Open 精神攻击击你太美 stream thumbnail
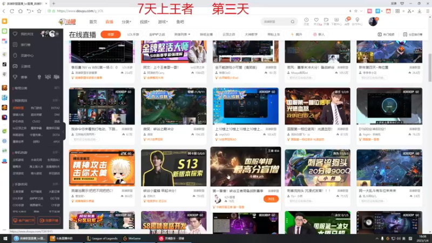This screenshot has width=432, height=243. (x=102, y=168)
